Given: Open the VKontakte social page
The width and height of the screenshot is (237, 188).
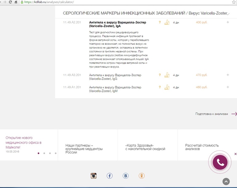Looking at the screenshot, I should click(126, 176).
